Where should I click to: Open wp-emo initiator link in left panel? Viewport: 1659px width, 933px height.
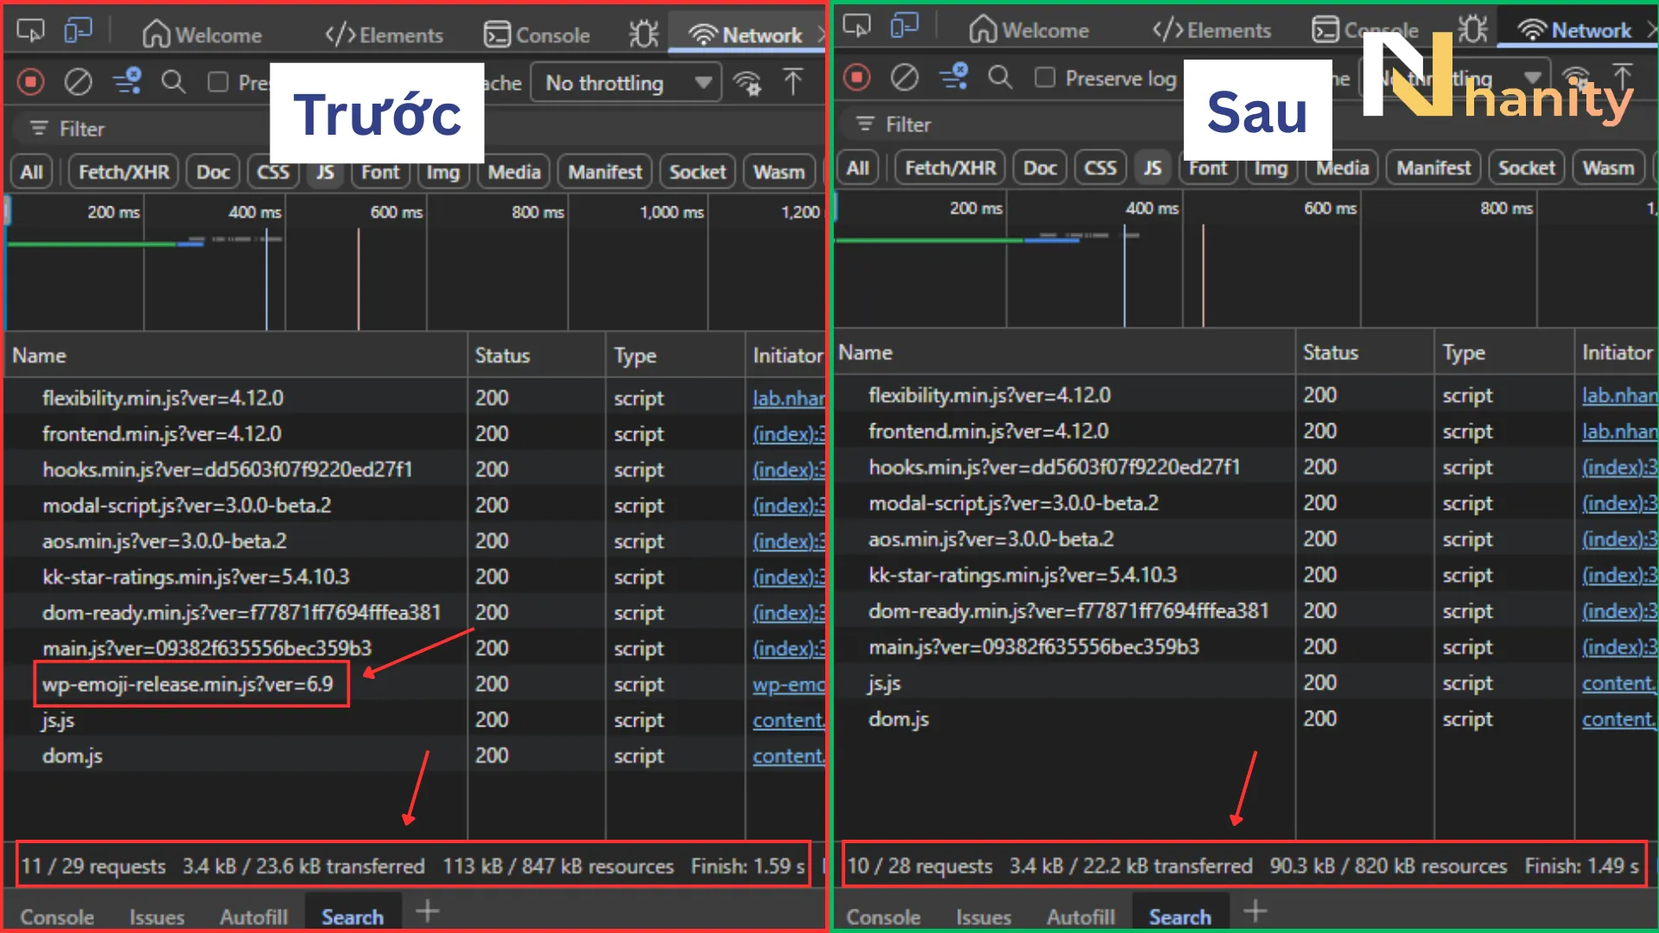point(788,684)
